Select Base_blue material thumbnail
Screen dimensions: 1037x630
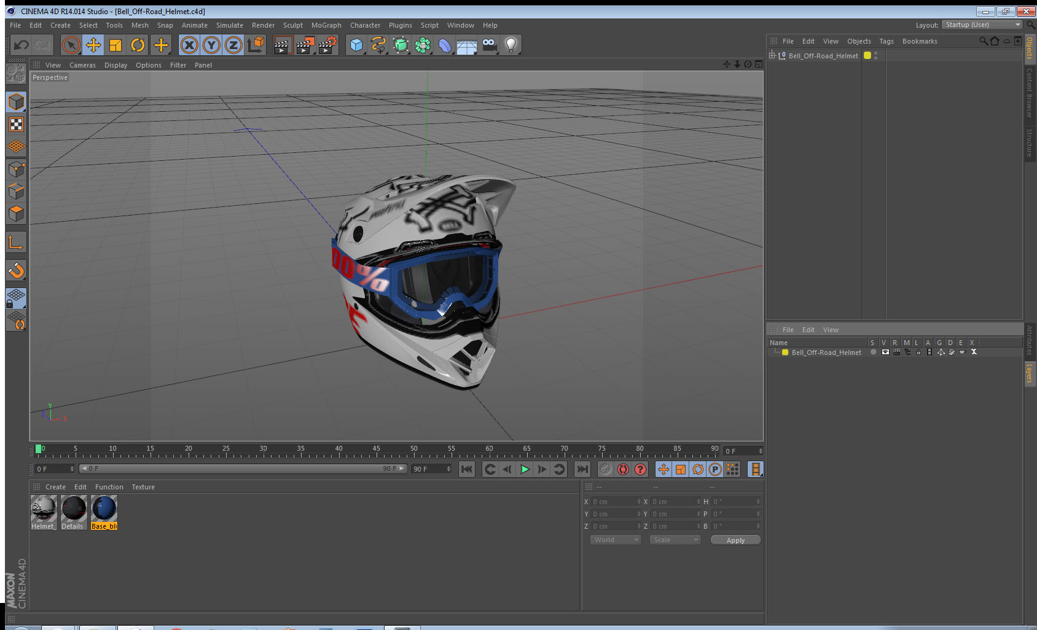coord(104,512)
